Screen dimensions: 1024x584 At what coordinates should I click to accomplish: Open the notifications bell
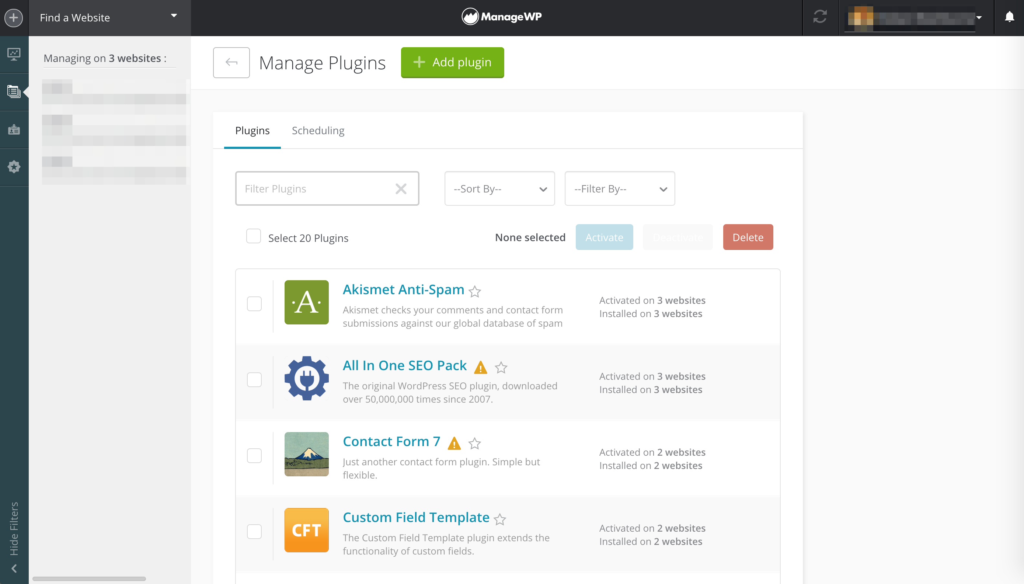pyautogui.click(x=1009, y=17)
